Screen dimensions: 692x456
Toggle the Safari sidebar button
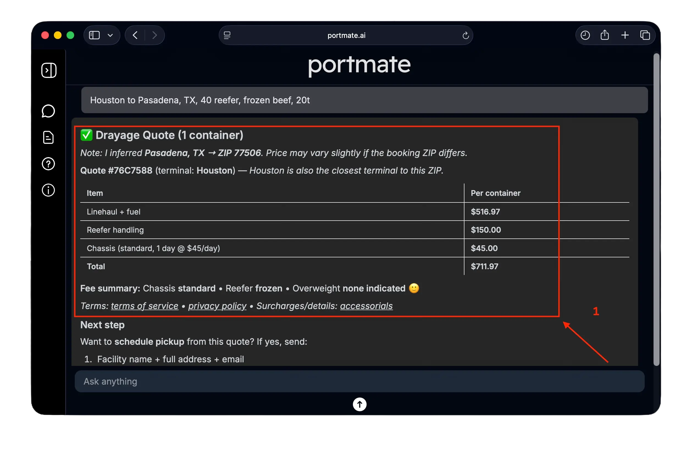pos(94,35)
